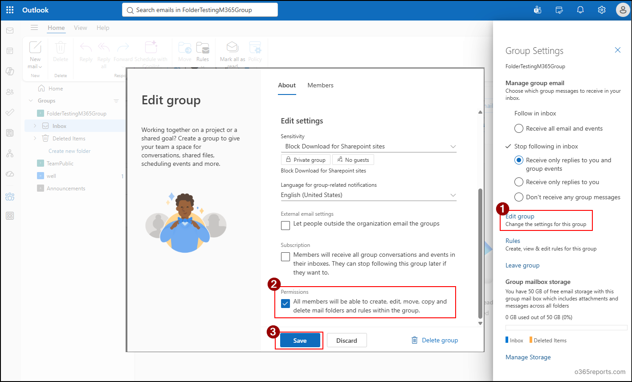The width and height of the screenshot is (632, 382).
Task: Click the Schedule with Copilot icon
Action: tap(151, 47)
